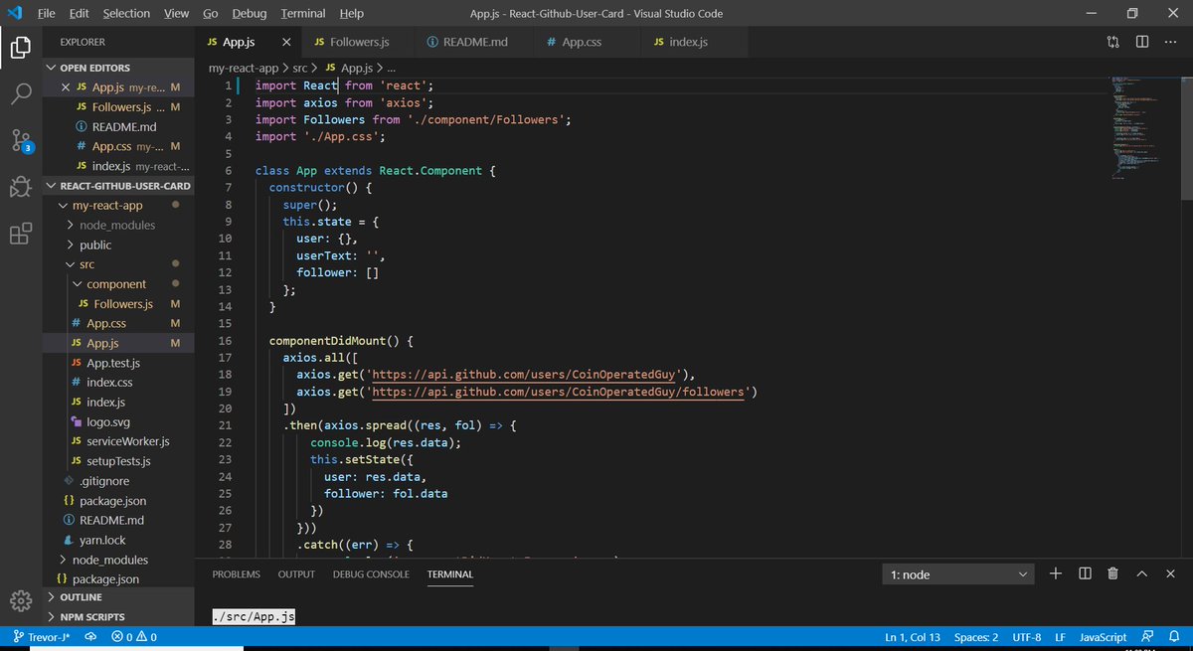Select the 1: node terminal dropdown
This screenshot has height=651, width=1193.
tap(958, 574)
